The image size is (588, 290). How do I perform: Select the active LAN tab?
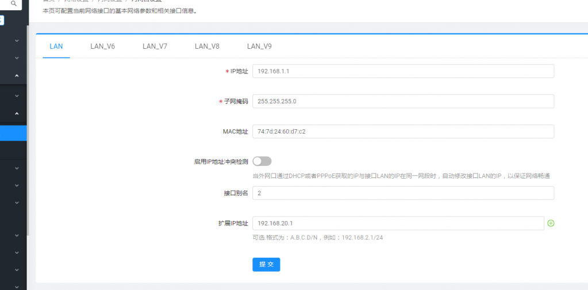56,47
